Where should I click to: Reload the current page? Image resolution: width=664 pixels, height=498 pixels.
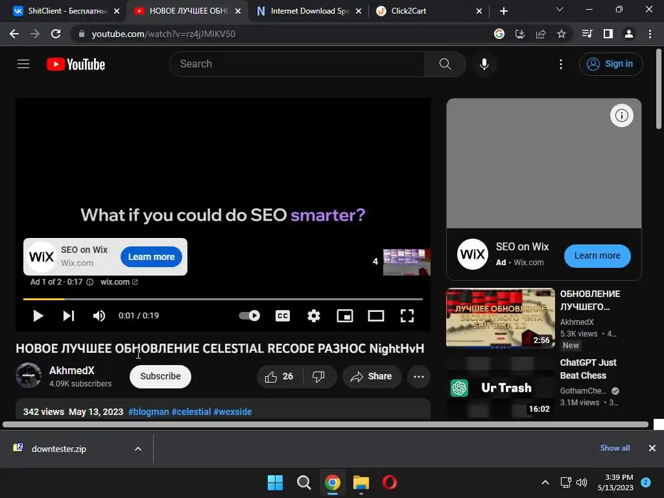(x=56, y=34)
